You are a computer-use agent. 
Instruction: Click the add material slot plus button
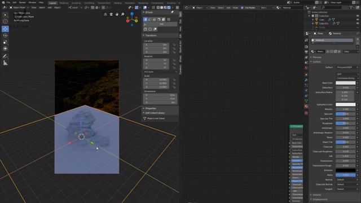[x=358, y=39]
